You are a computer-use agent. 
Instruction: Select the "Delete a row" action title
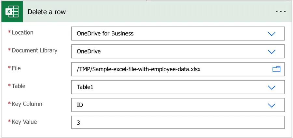coord(47,12)
